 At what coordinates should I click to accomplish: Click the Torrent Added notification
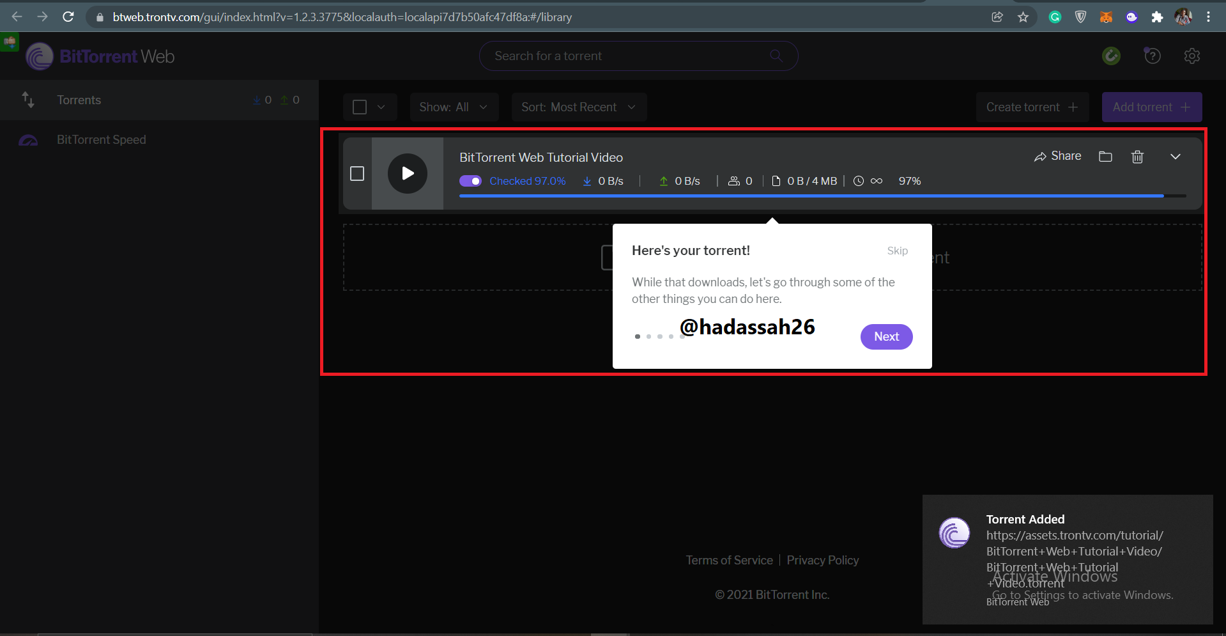pos(1067,559)
